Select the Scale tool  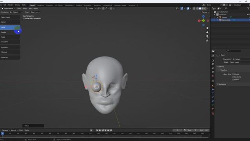tap(10, 37)
